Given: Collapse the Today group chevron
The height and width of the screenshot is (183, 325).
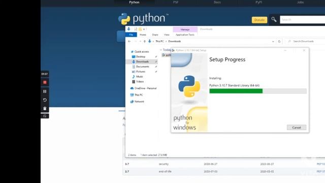Looking at the screenshot, I should tap(161, 50).
